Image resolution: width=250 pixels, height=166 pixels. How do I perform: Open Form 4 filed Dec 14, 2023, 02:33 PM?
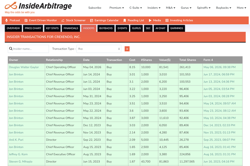219,125
